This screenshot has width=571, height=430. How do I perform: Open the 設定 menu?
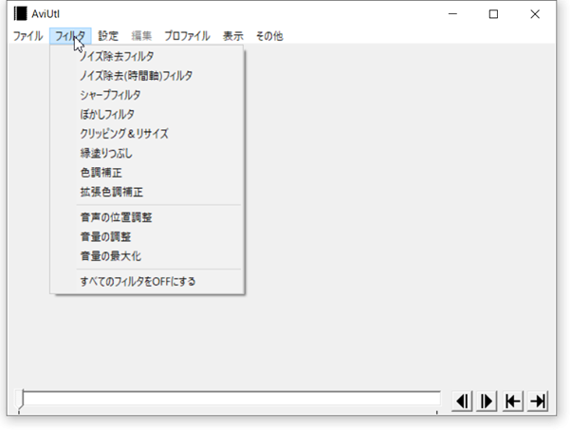pos(108,36)
